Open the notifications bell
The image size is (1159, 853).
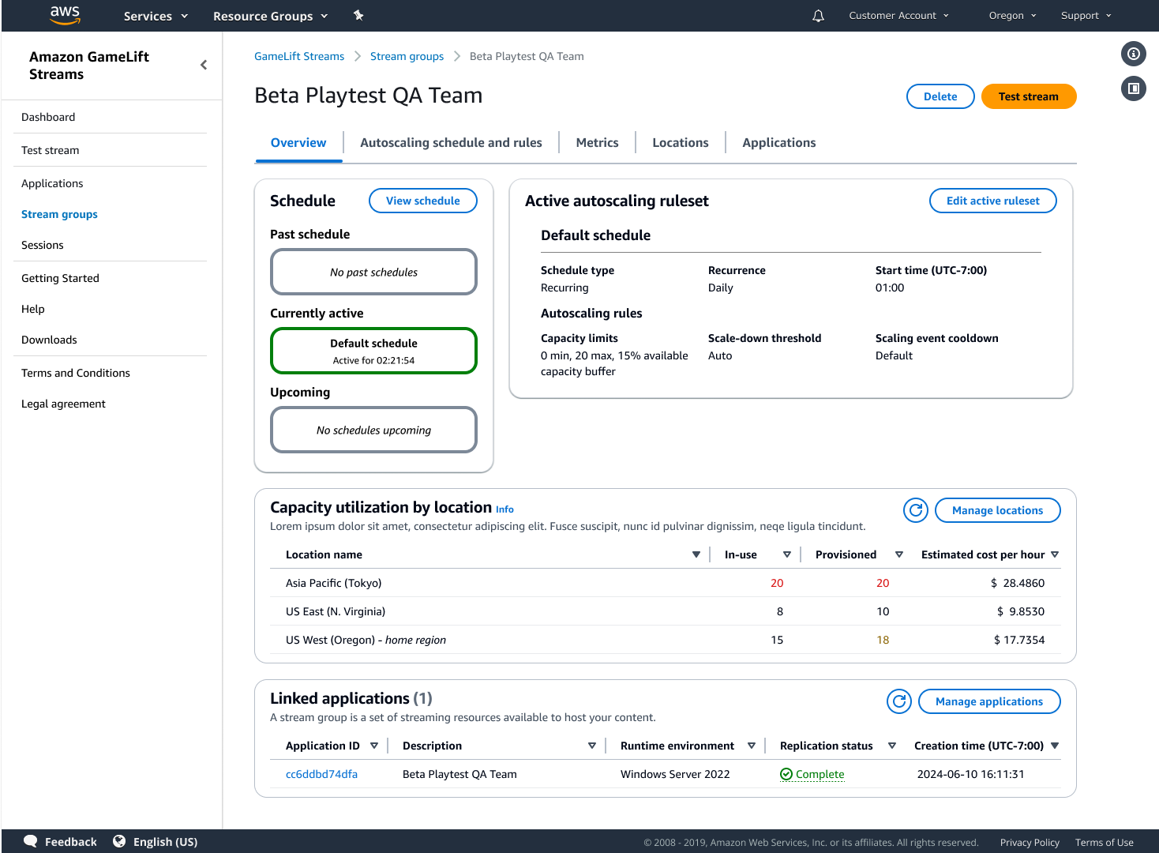point(818,16)
